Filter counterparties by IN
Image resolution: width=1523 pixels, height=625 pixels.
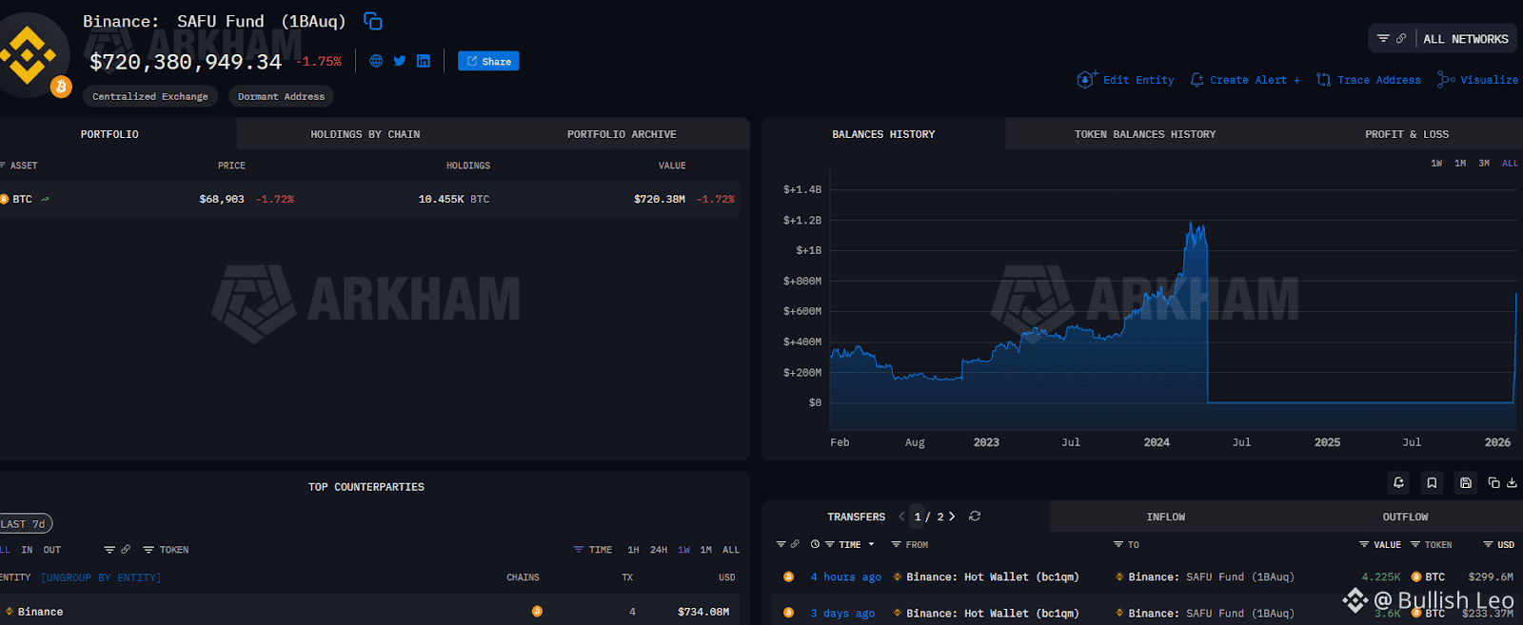click(x=27, y=550)
